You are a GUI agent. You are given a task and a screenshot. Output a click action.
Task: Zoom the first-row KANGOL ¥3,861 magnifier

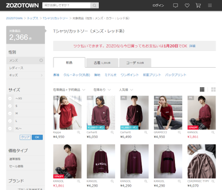pyautogui.click(x=213, y=132)
